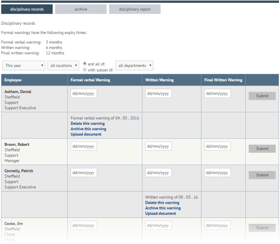
Task: Delete the formal verbal warning of 04.05.2016
Action: point(88,124)
